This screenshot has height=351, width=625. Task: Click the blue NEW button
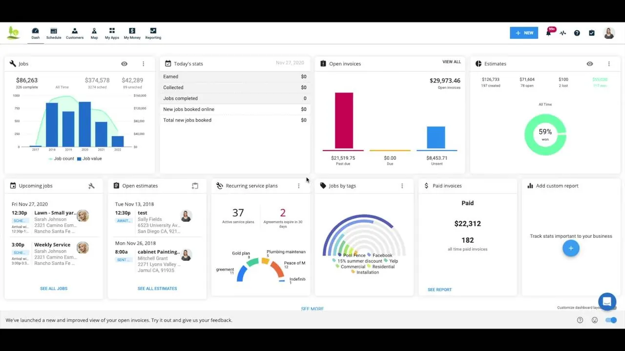click(524, 33)
